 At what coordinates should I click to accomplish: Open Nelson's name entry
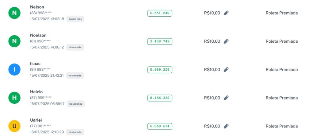coord(36,7)
